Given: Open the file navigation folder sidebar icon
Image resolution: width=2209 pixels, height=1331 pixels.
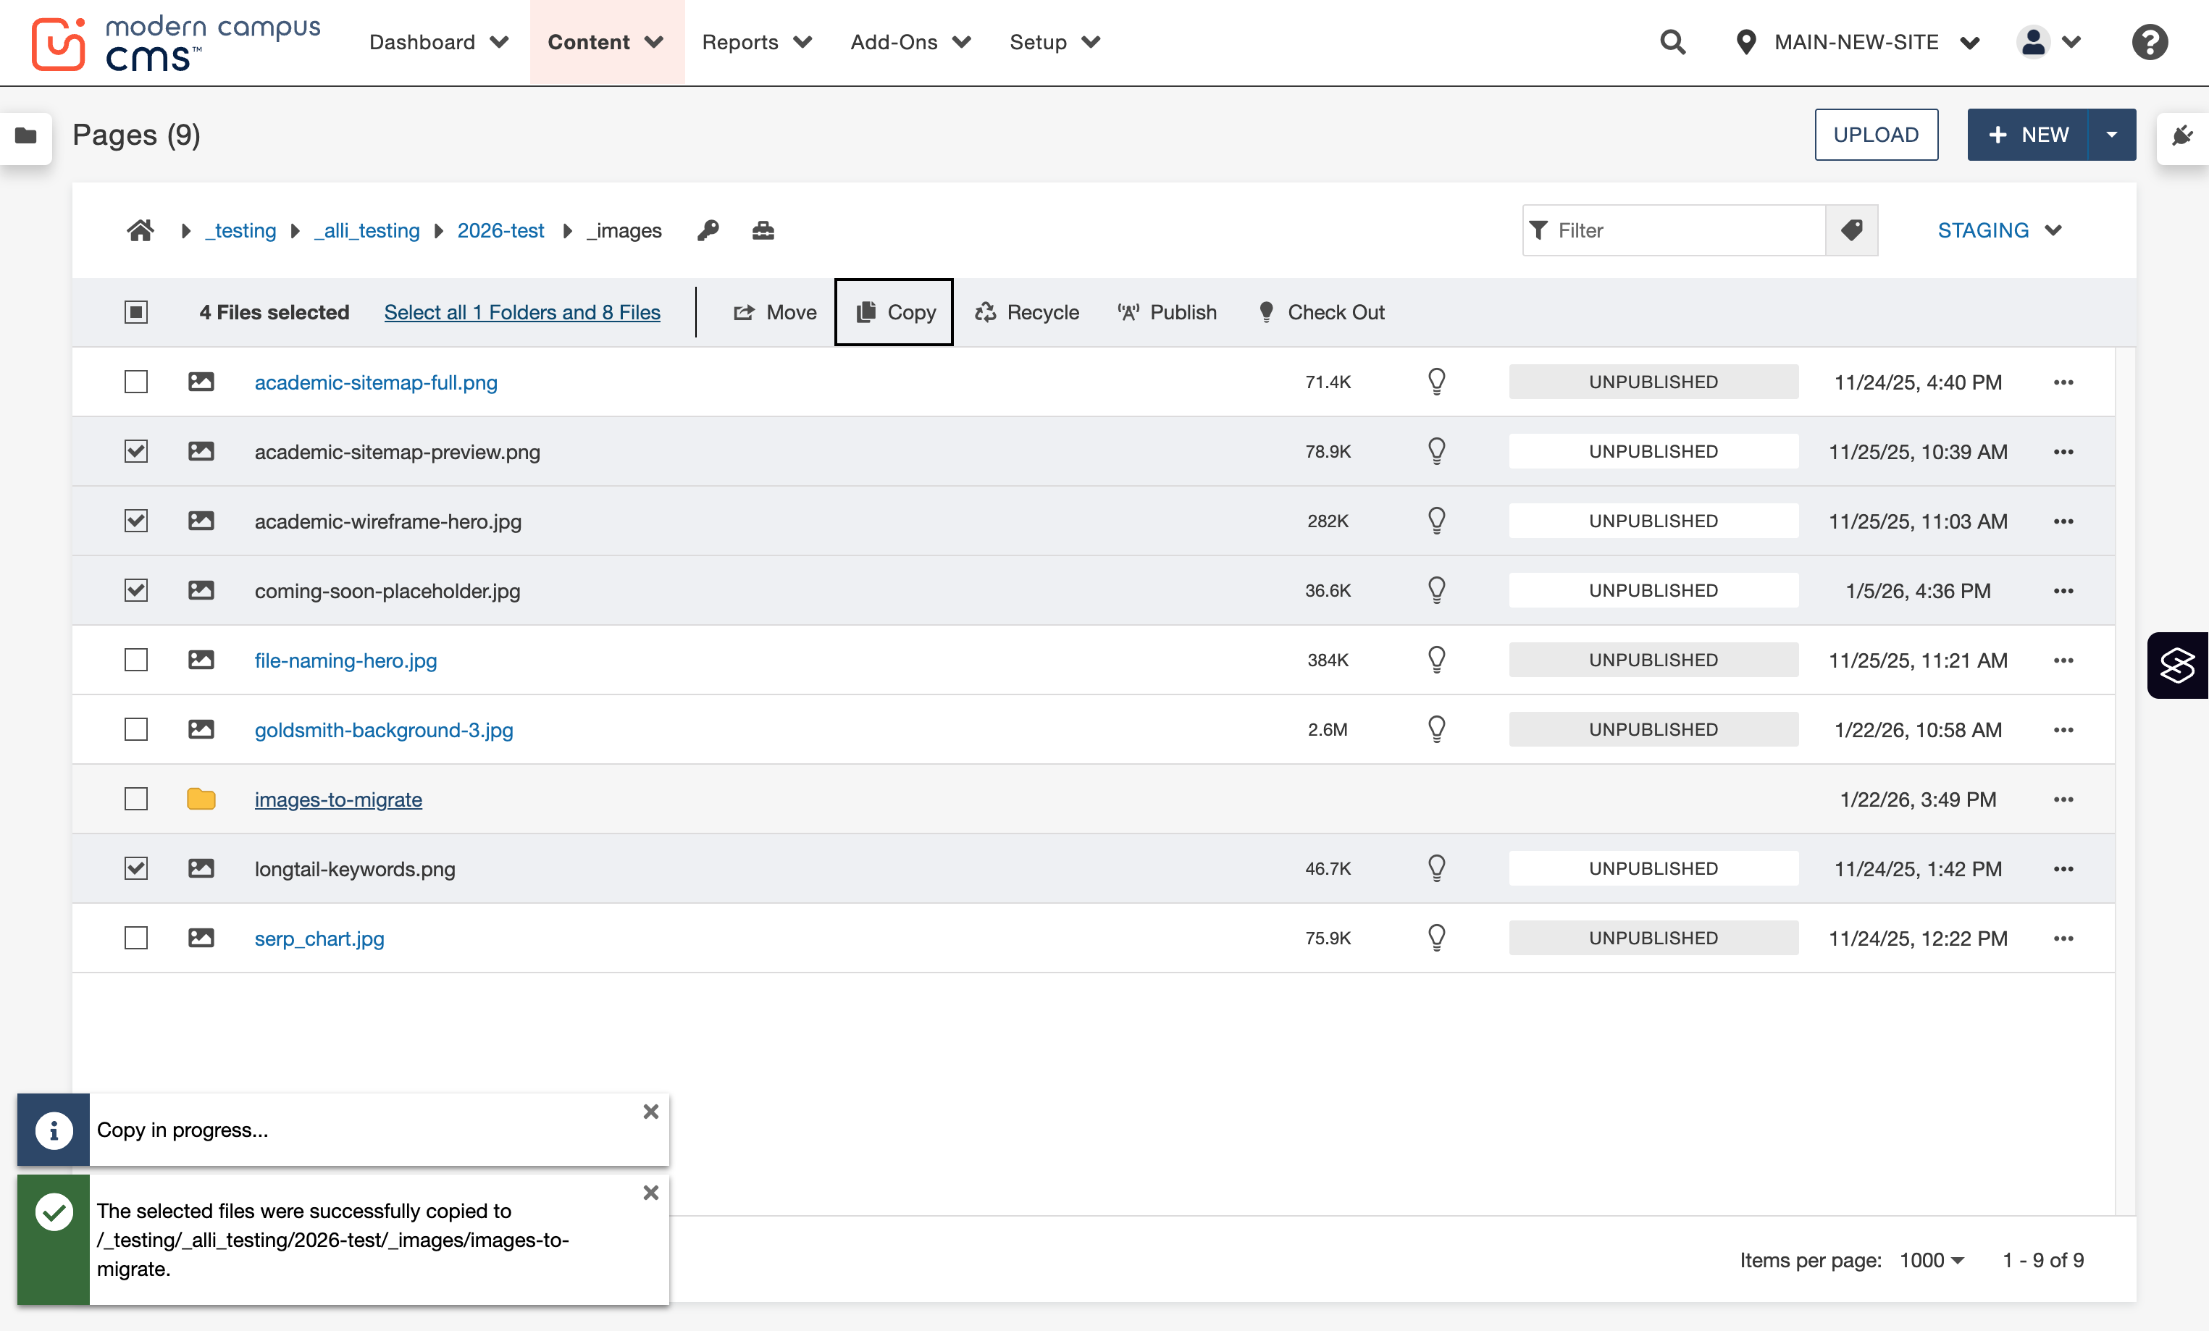Looking at the screenshot, I should point(26,135).
